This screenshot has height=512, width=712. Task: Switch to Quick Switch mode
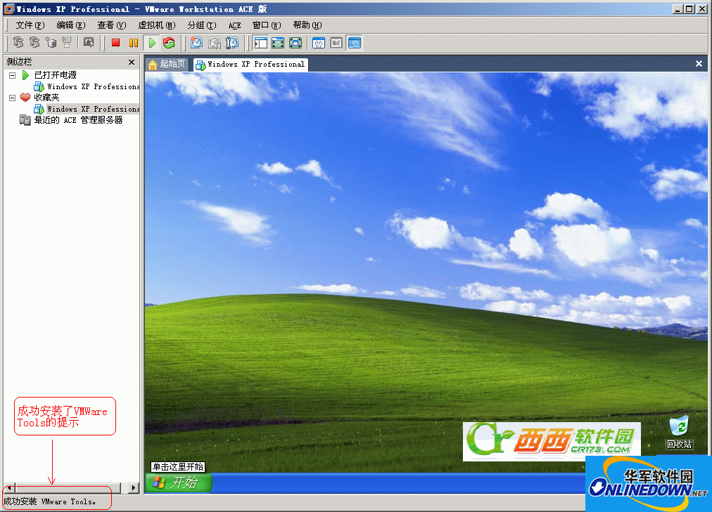coord(278,43)
